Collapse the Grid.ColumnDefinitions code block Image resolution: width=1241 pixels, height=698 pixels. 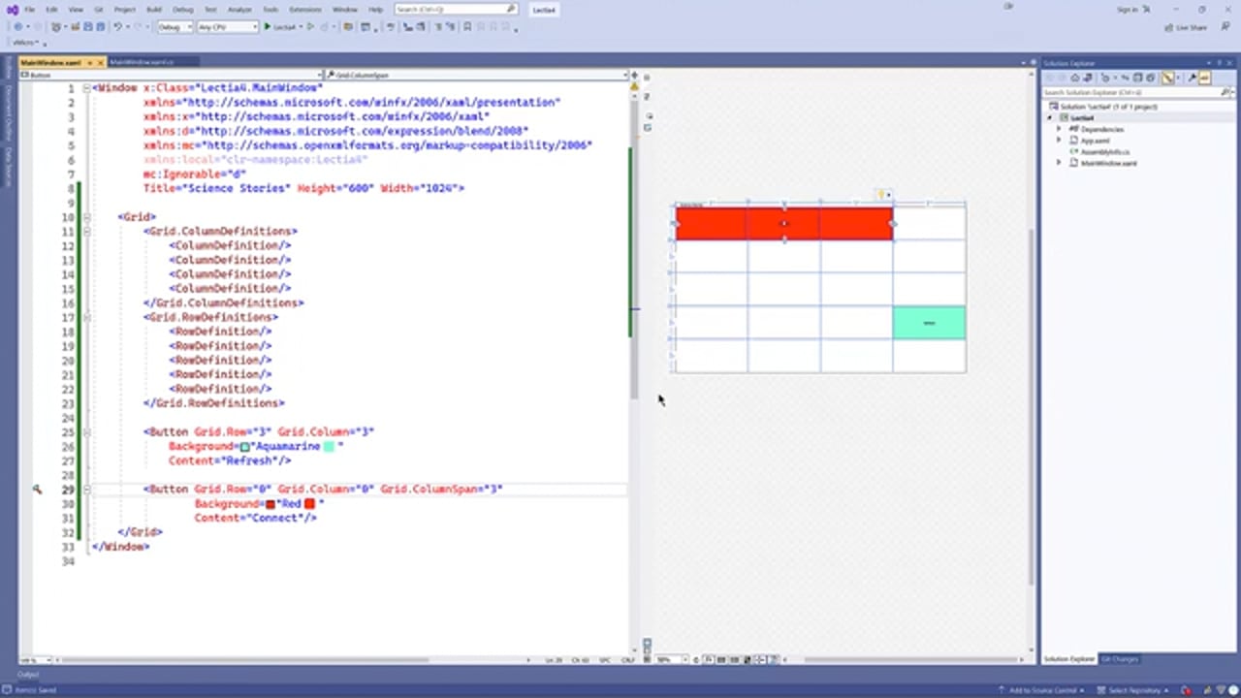point(86,232)
